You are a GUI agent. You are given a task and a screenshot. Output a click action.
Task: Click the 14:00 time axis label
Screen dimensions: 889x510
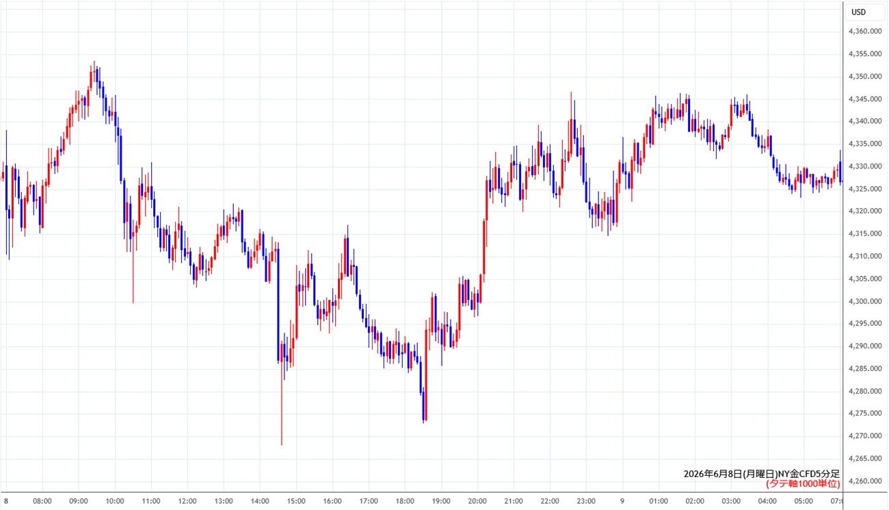click(260, 501)
